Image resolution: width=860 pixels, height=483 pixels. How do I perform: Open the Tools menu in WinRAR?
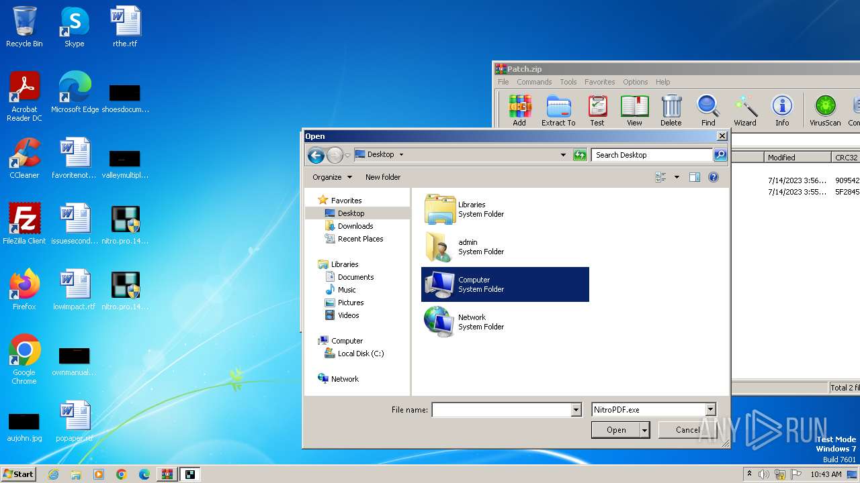click(568, 82)
